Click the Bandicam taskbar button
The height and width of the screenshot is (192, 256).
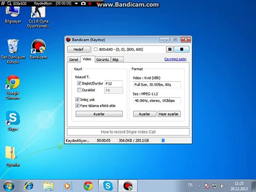(x=128, y=186)
